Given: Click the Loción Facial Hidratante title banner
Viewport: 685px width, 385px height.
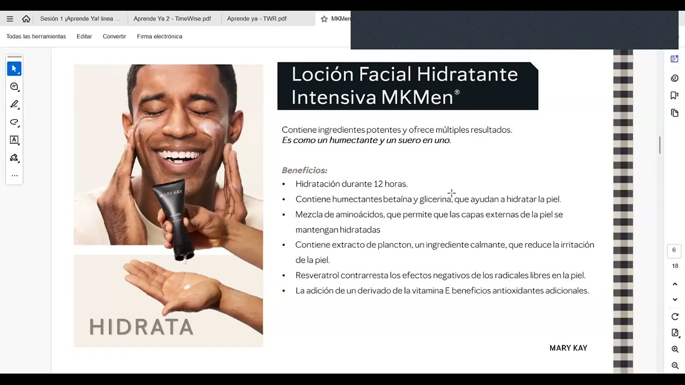Looking at the screenshot, I should [408, 86].
